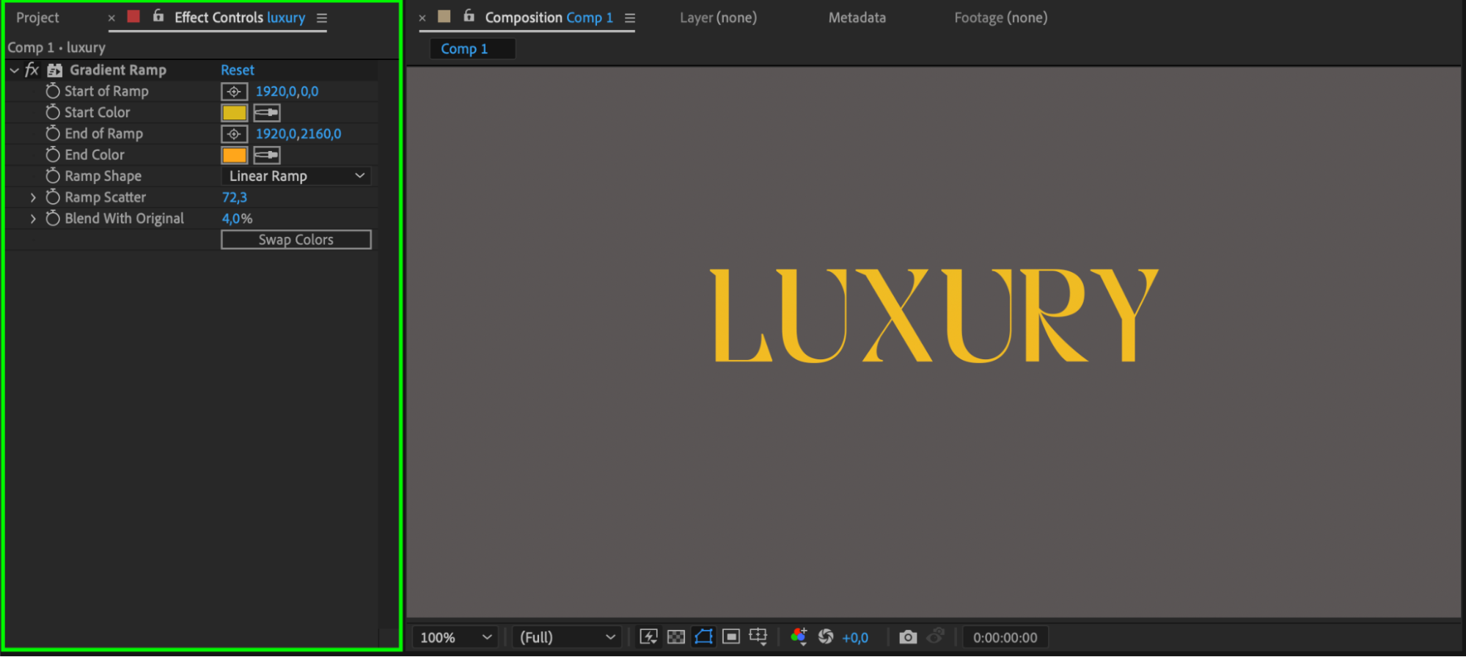Switch to the Footage (none) tab
The height and width of the screenshot is (657, 1466).
point(1001,18)
